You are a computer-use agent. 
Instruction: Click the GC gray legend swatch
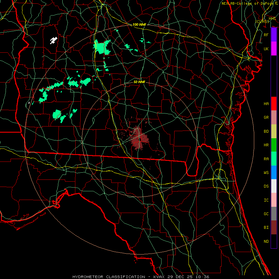click(274, 214)
